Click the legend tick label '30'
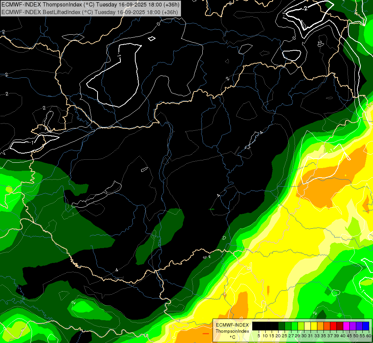 (304, 336)
